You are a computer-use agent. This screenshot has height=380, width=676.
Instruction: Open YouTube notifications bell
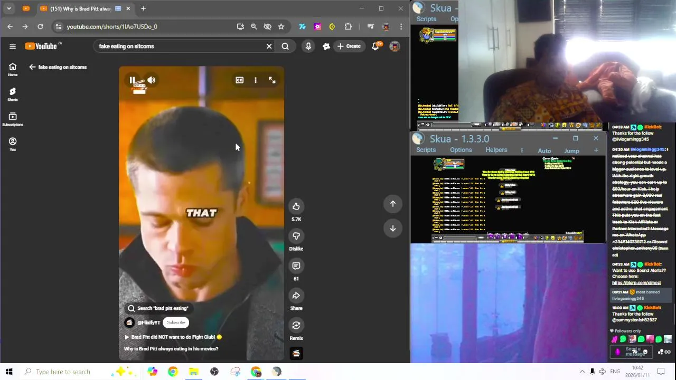point(375,46)
